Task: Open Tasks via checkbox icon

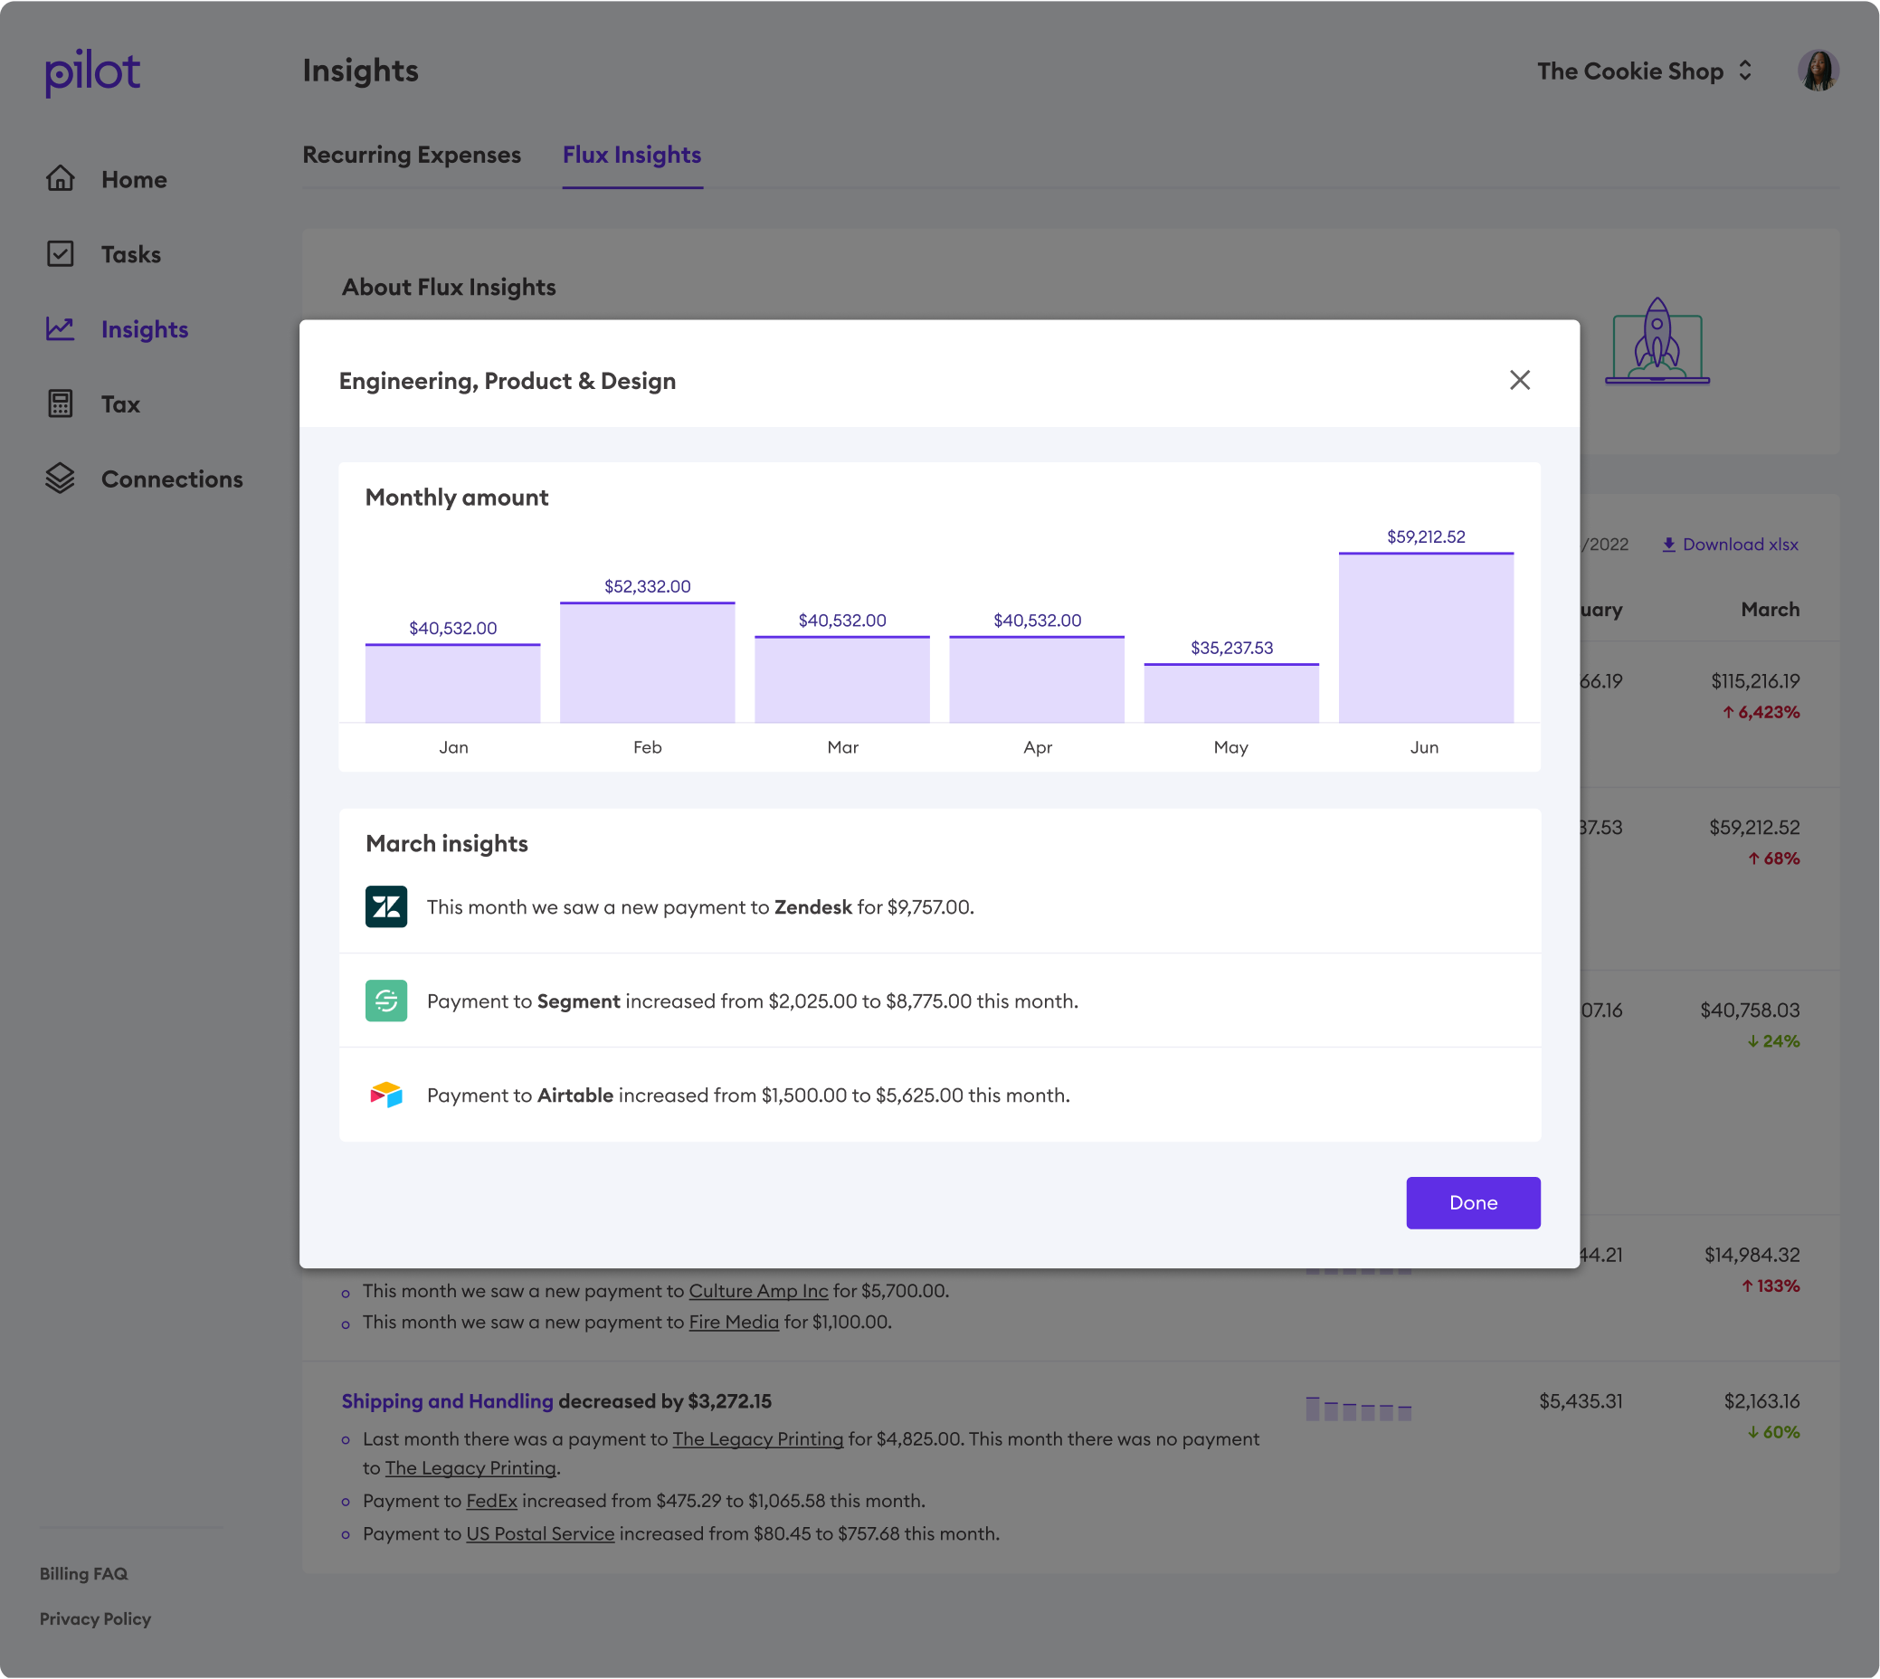Action: point(60,253)
